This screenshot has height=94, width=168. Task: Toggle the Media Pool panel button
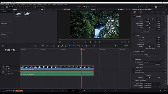pyautogui.click(x=10, y=7)
